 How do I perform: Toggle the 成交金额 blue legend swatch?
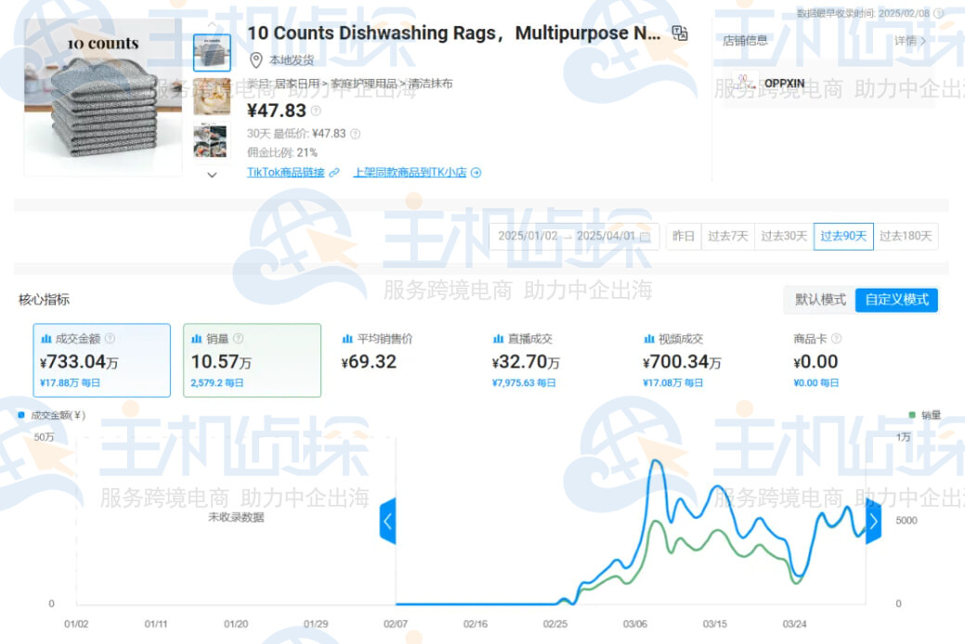point(21,416)
